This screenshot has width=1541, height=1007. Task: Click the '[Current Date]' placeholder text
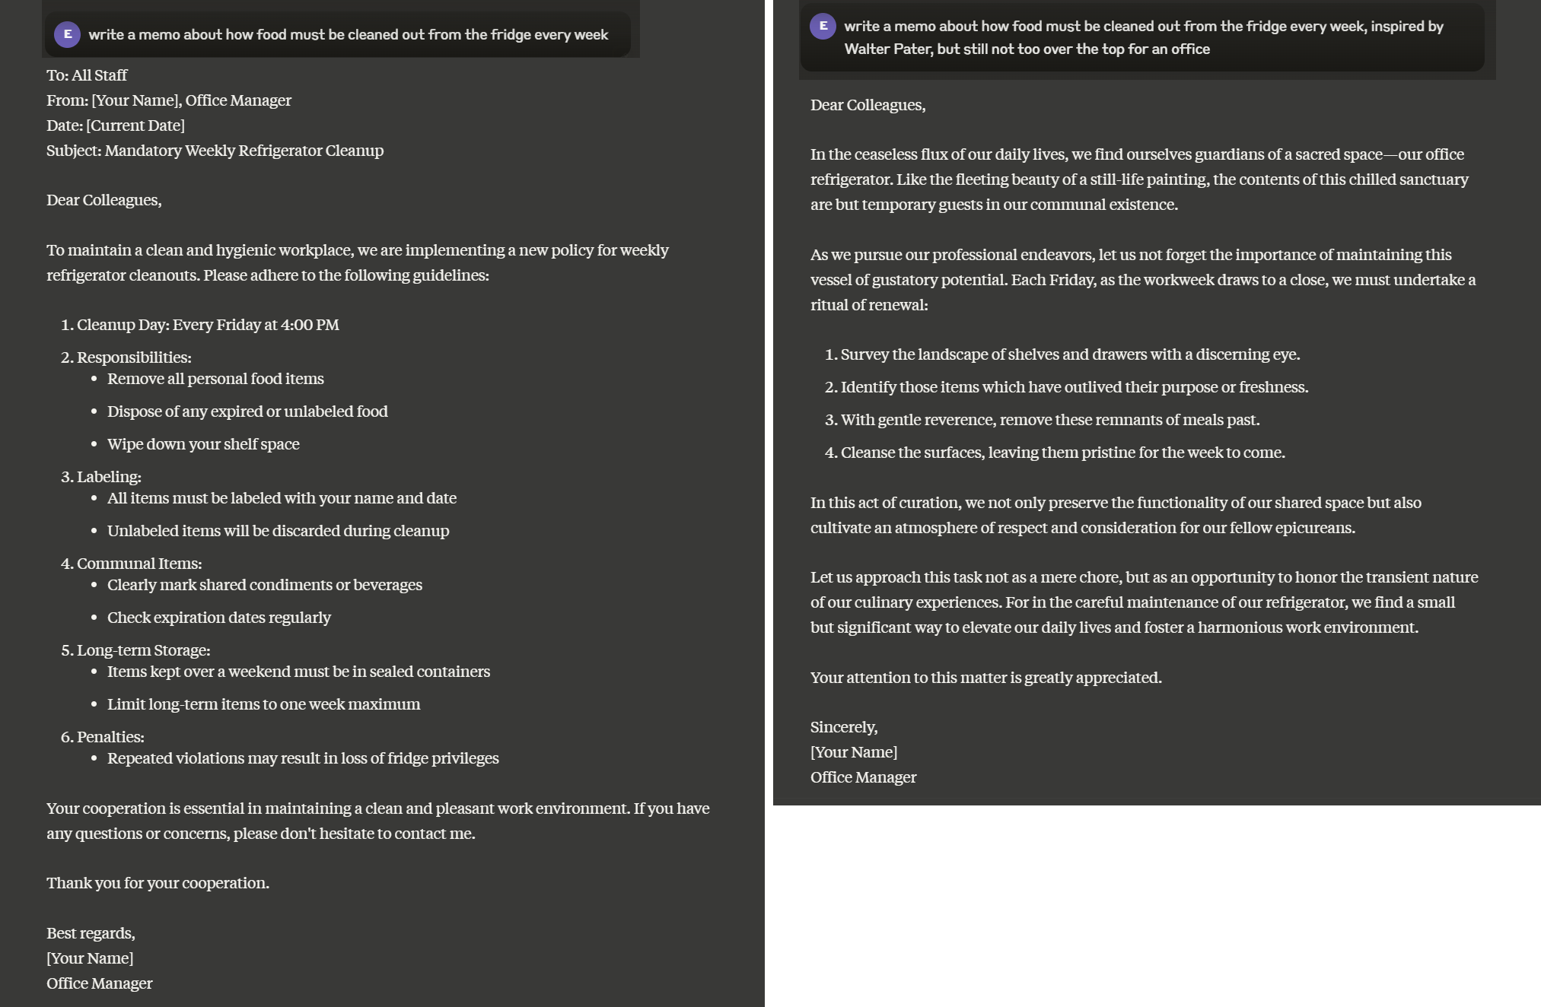(x=135, y=125)
